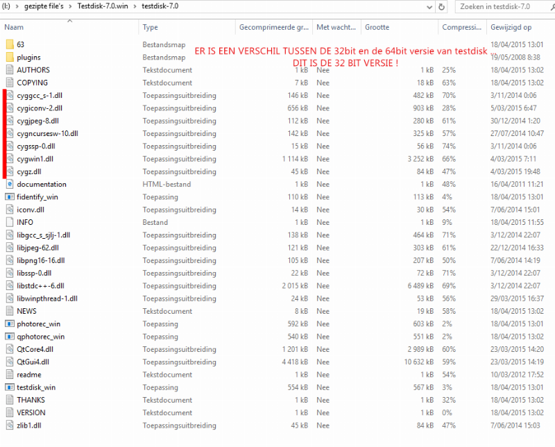Select the cyggcc_s-1.dll file icon
This screenshot has width=555, height=447.
point(10,95)
